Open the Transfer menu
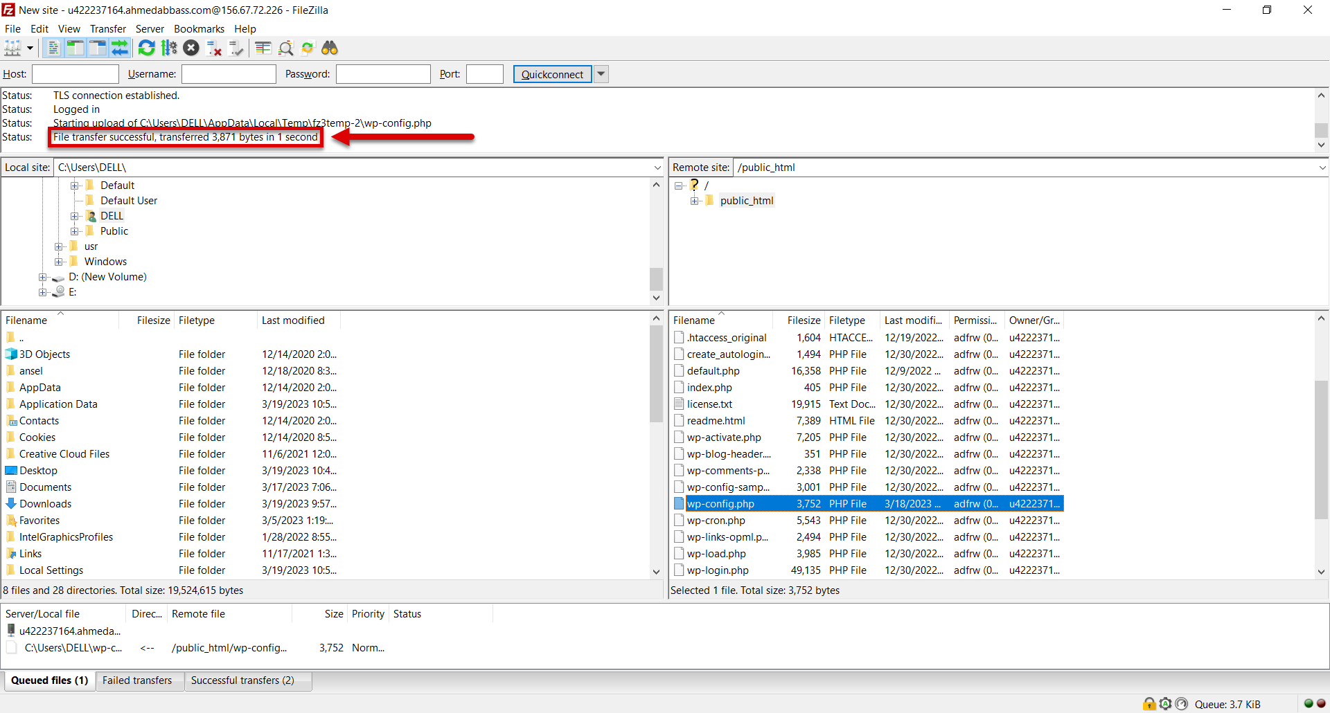The width and height of the screenshot is (1330, 713). [x=107, y=29]
